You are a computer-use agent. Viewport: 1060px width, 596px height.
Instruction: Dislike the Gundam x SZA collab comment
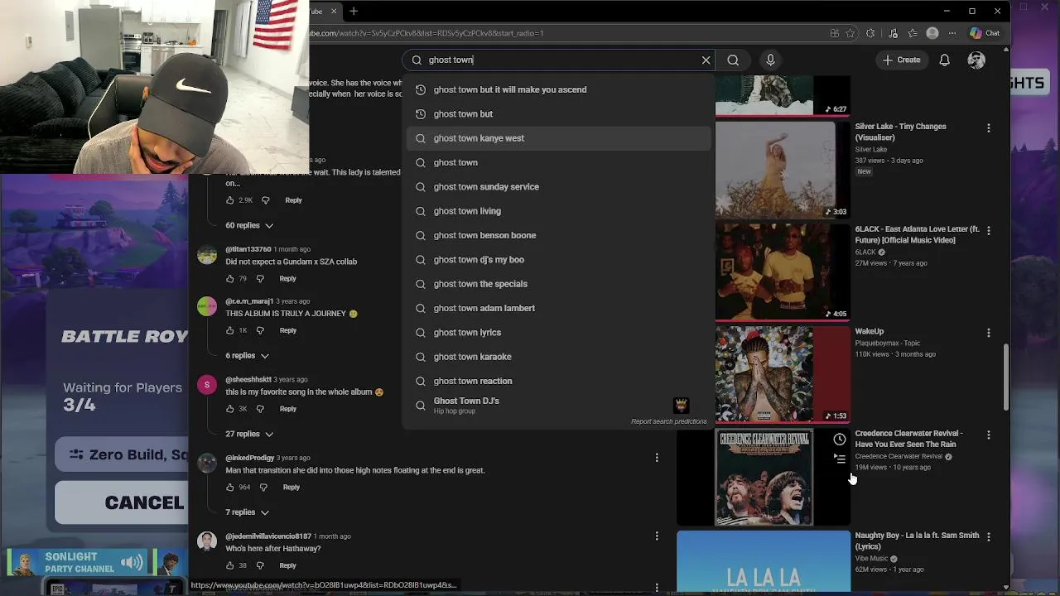tap(260, 278)
